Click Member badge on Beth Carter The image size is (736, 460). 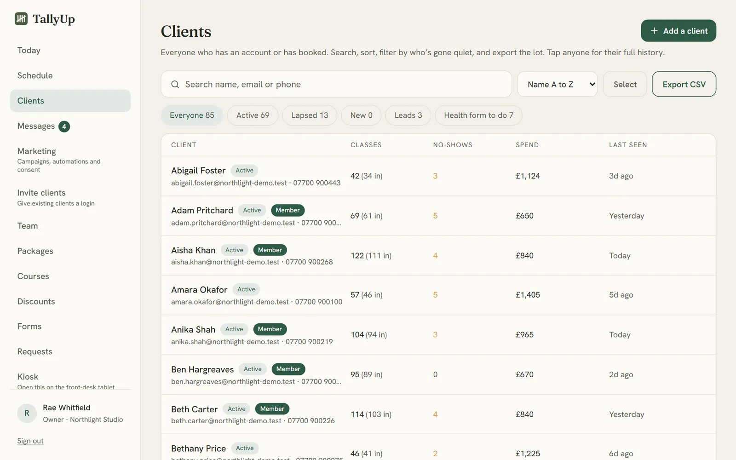(272, 409)
